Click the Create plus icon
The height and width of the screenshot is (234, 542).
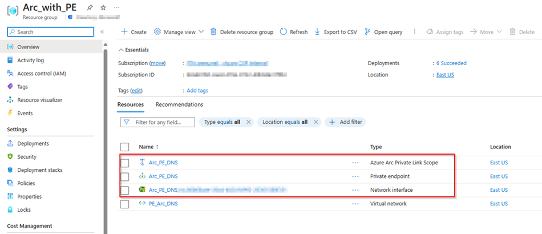124,32
